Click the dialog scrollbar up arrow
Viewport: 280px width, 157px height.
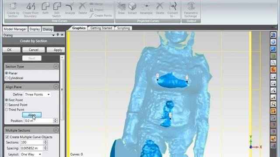click(x=62, y=58)
